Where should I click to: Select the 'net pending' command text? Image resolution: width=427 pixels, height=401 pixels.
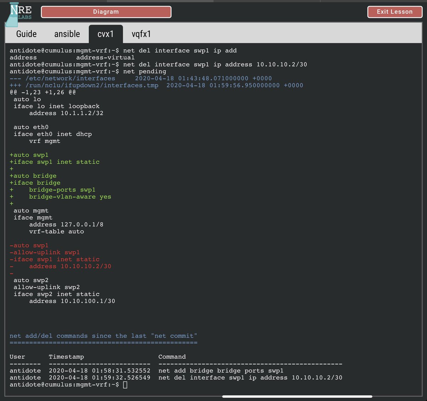pyautogui.click(x=150, y=71)
